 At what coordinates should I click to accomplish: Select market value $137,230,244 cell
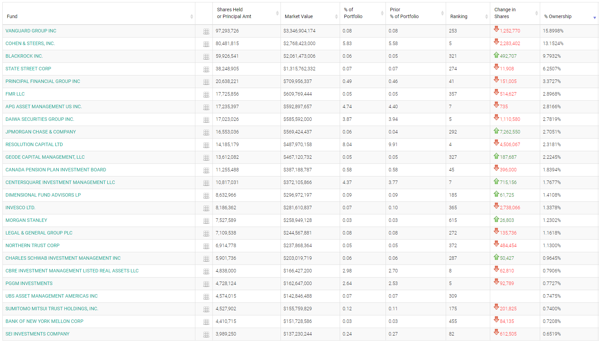pos(298,334)
